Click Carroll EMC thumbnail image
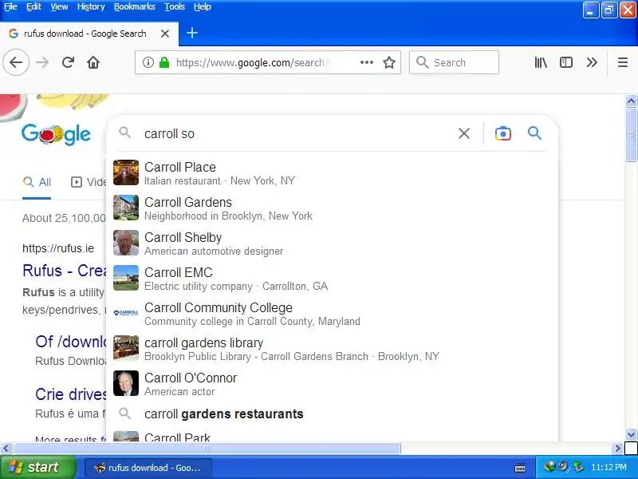The image size is (638, 479). tap(126, 278)
